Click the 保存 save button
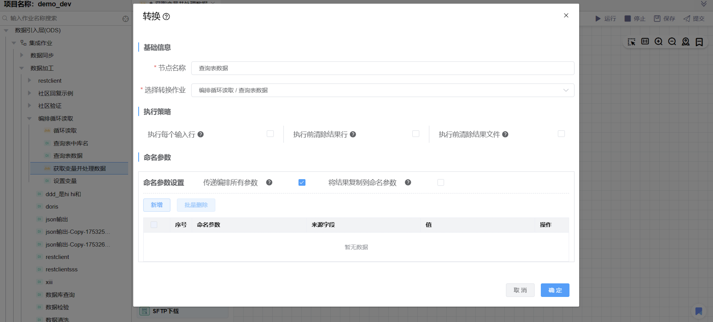713x322 pixels. (x=665, y=18)
